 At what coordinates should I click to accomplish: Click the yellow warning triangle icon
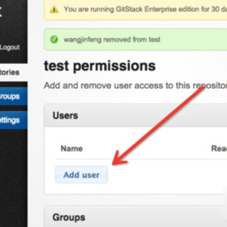click(x=54, y=9)
